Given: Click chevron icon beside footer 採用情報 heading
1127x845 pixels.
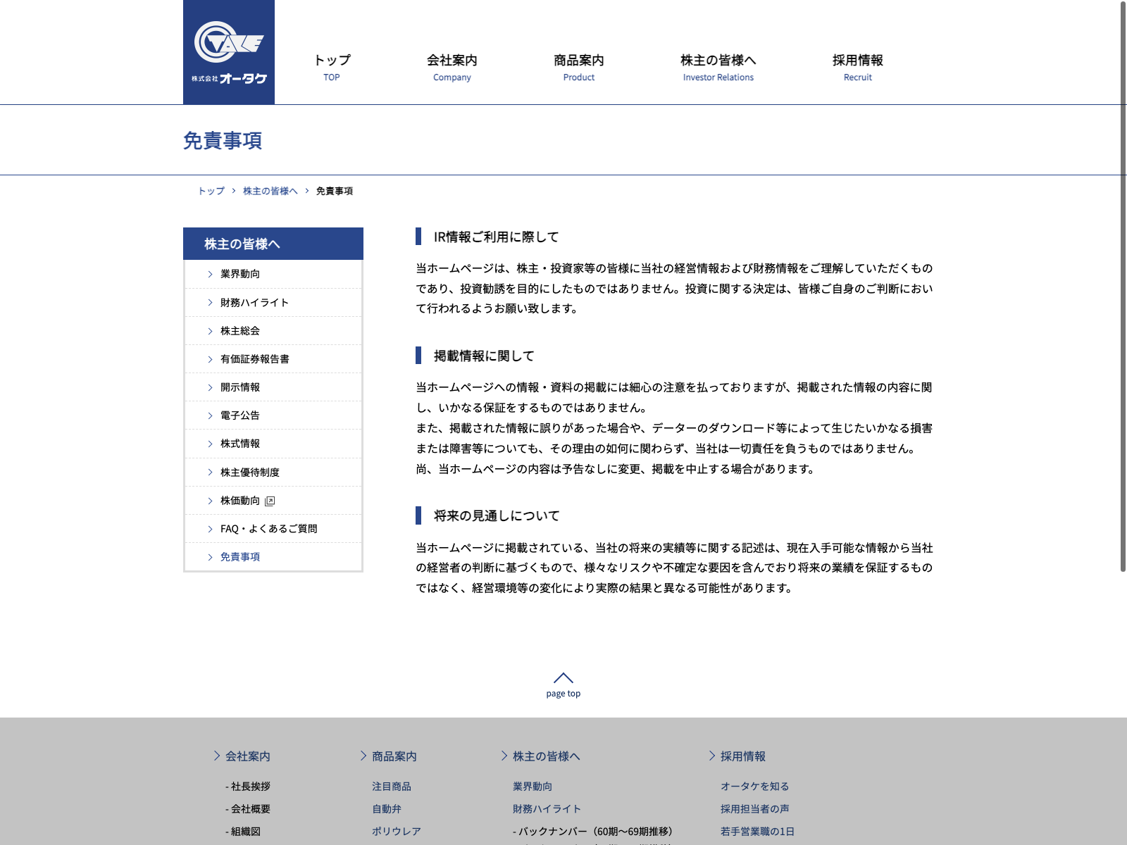Looking at the screenshot, I should point(712,756).
